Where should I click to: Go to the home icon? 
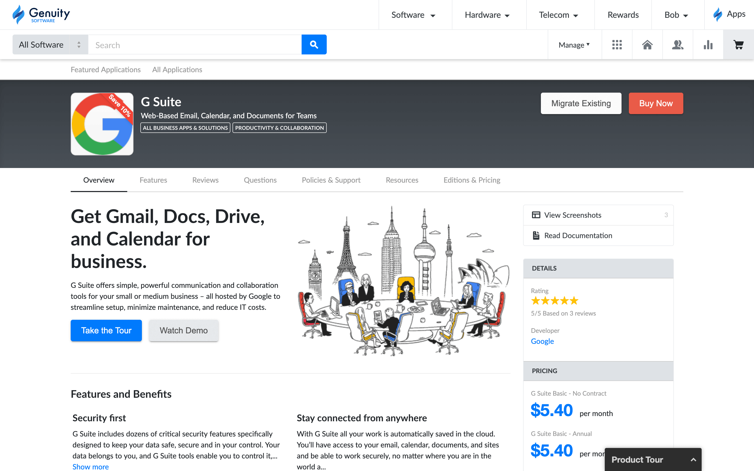(x=647, y=45)
